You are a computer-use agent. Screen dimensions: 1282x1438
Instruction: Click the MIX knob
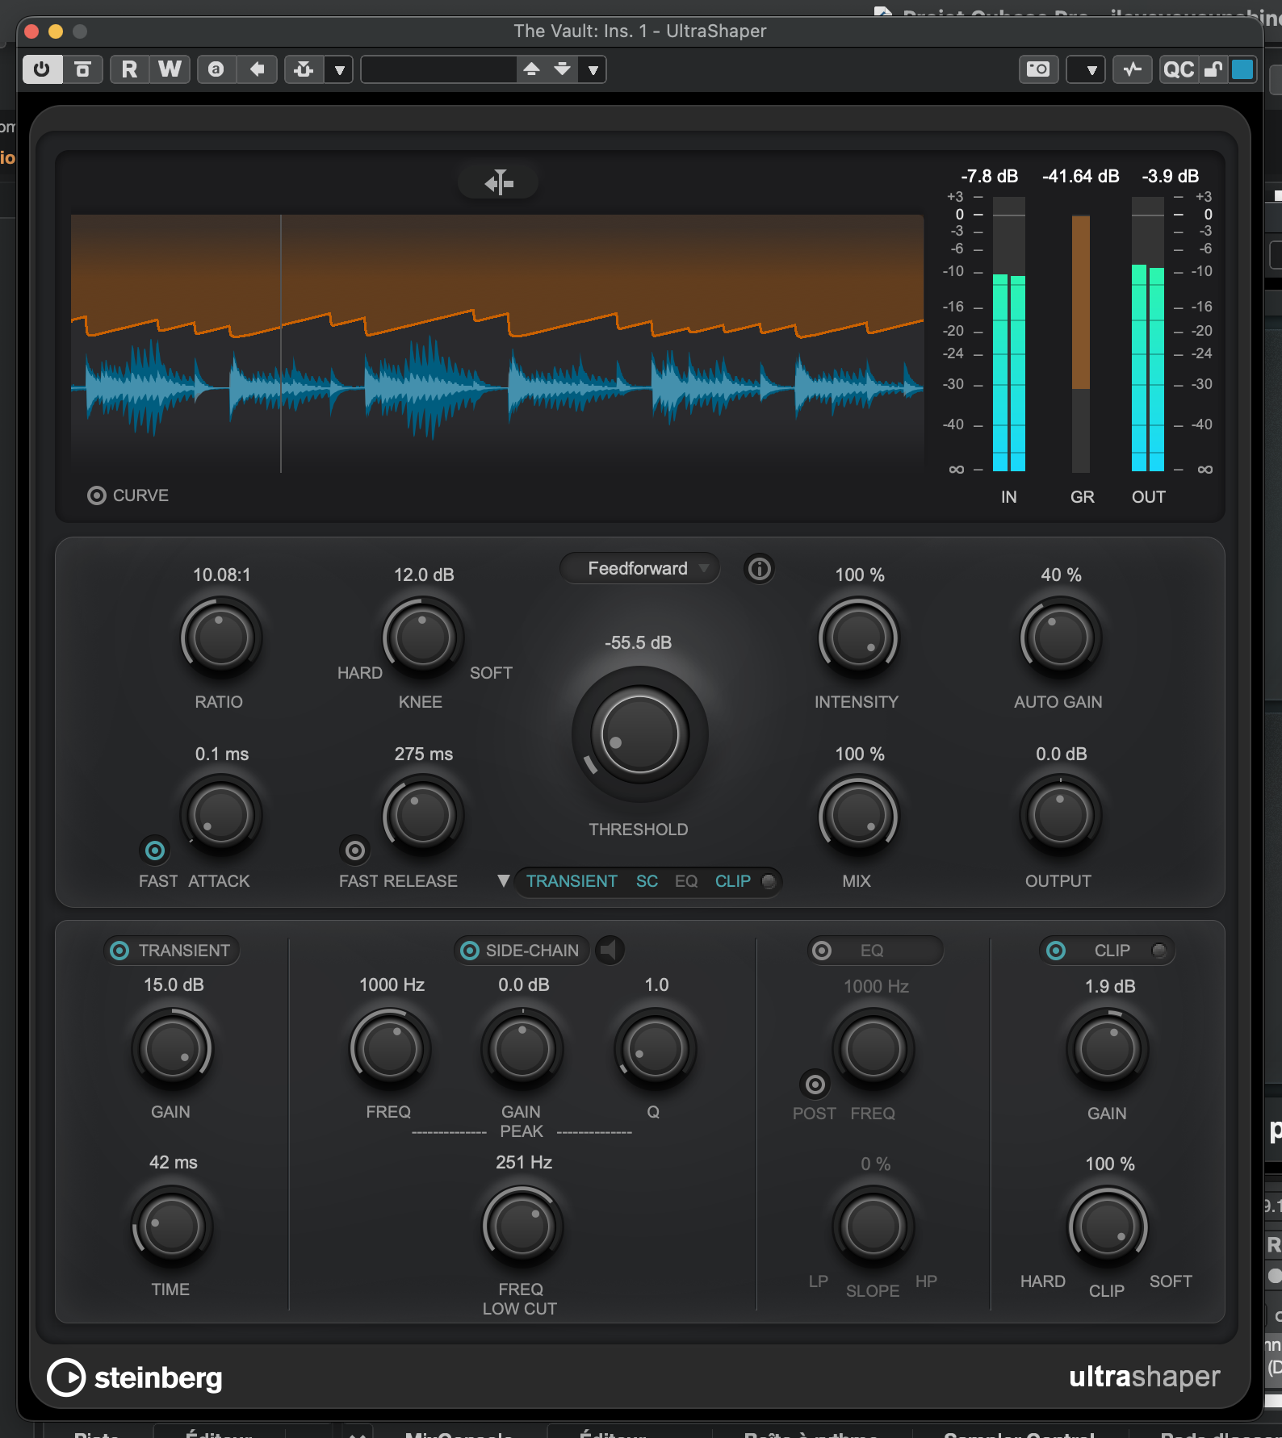click(x=858, y=815)
